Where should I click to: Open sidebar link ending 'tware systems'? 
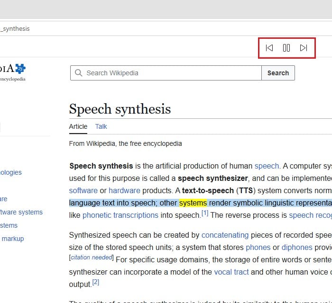21,212
